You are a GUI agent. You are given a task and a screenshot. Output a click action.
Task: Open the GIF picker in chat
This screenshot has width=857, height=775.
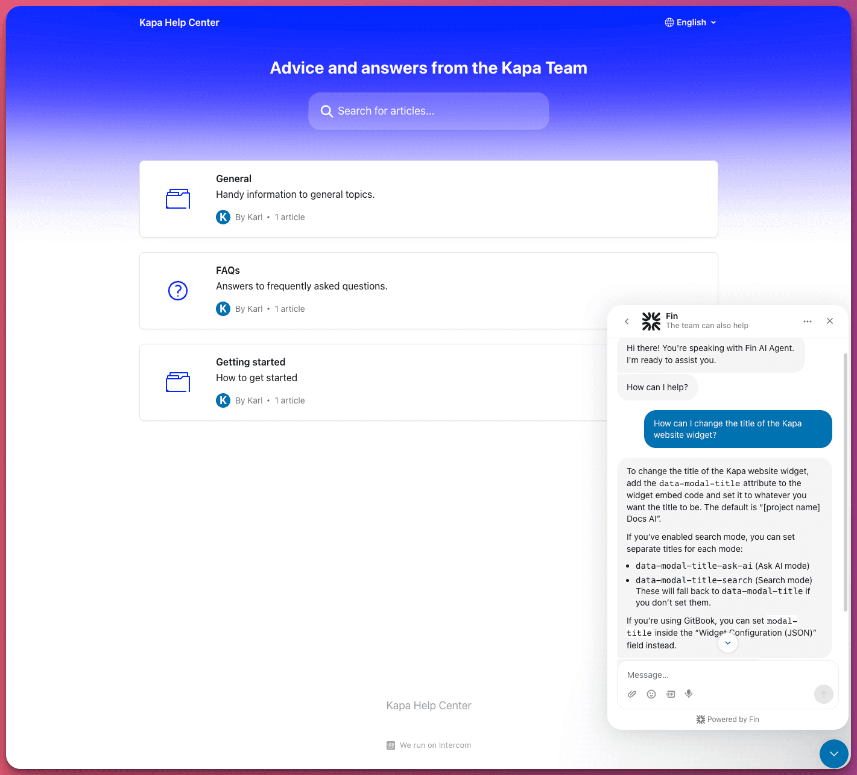671,694
